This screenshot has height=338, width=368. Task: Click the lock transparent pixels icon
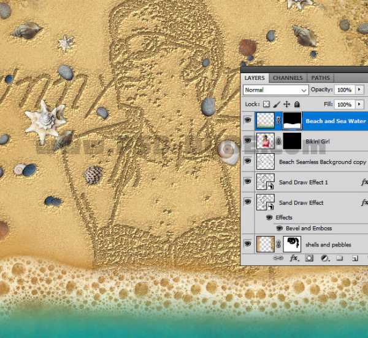tap(266, 105)
